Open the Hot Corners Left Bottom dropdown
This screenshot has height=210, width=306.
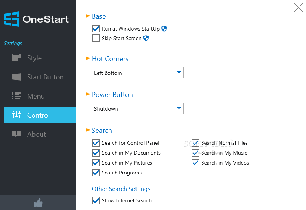[138, 73]
